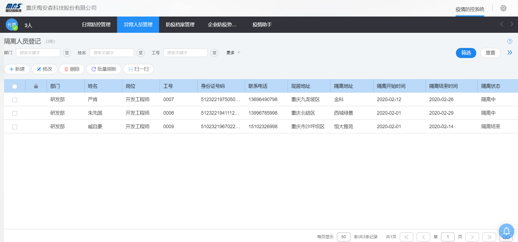
Task: Go to the first page arrow
Action: 406,237
